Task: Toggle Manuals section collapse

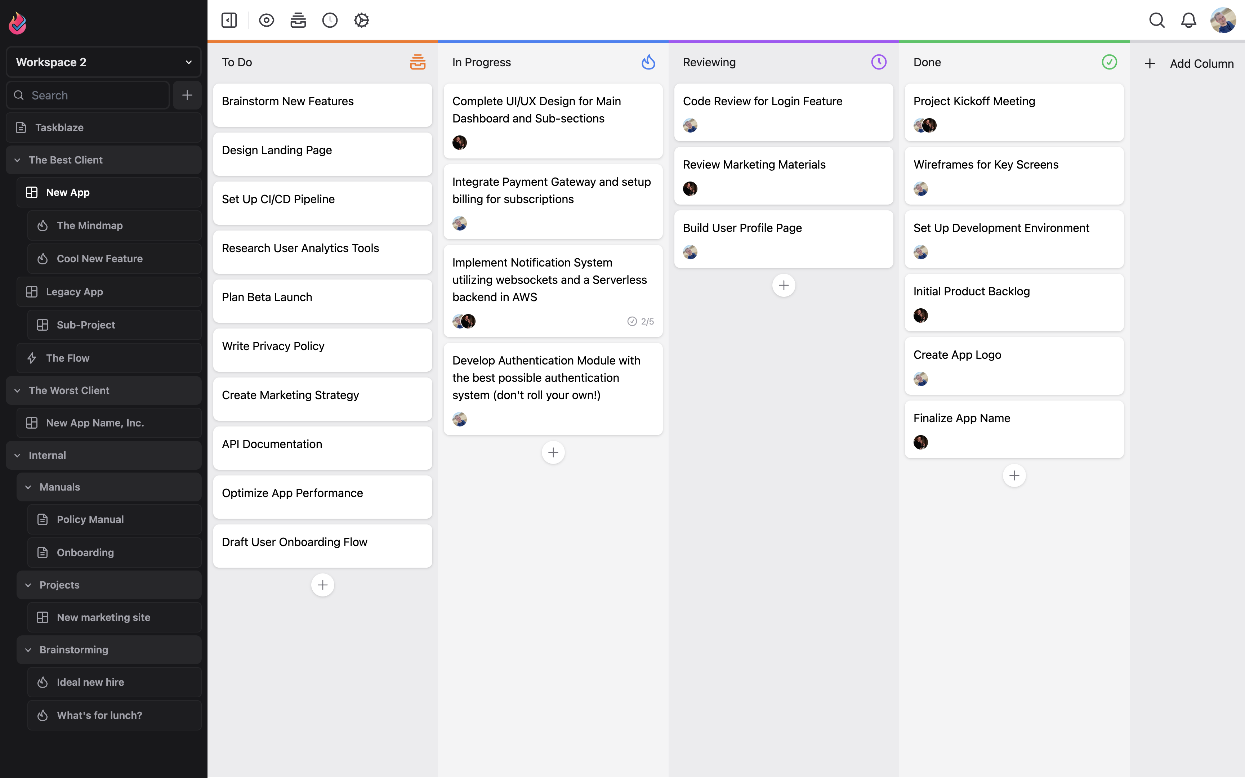Action: pyautogui.click(x=28, y=487)
